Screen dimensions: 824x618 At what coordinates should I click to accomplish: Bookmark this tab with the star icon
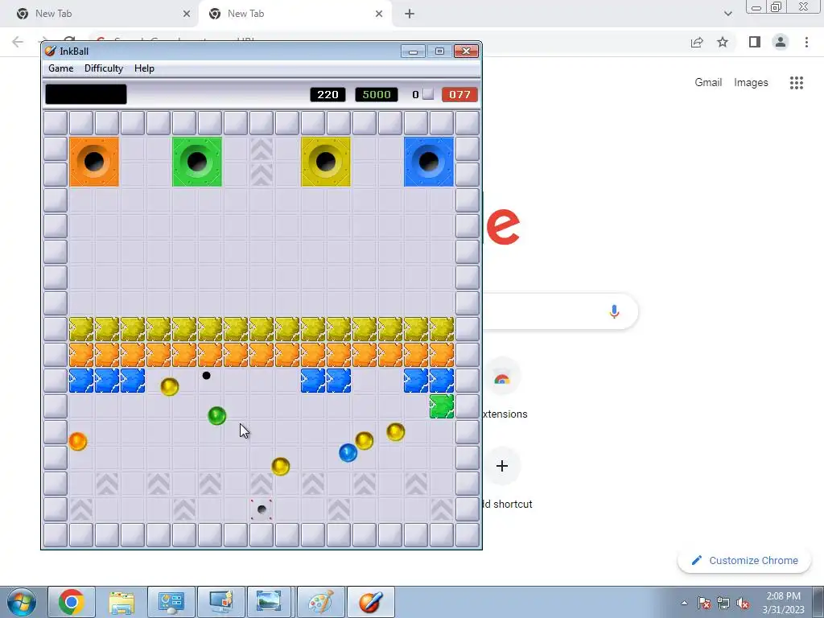tap(723, 42)
